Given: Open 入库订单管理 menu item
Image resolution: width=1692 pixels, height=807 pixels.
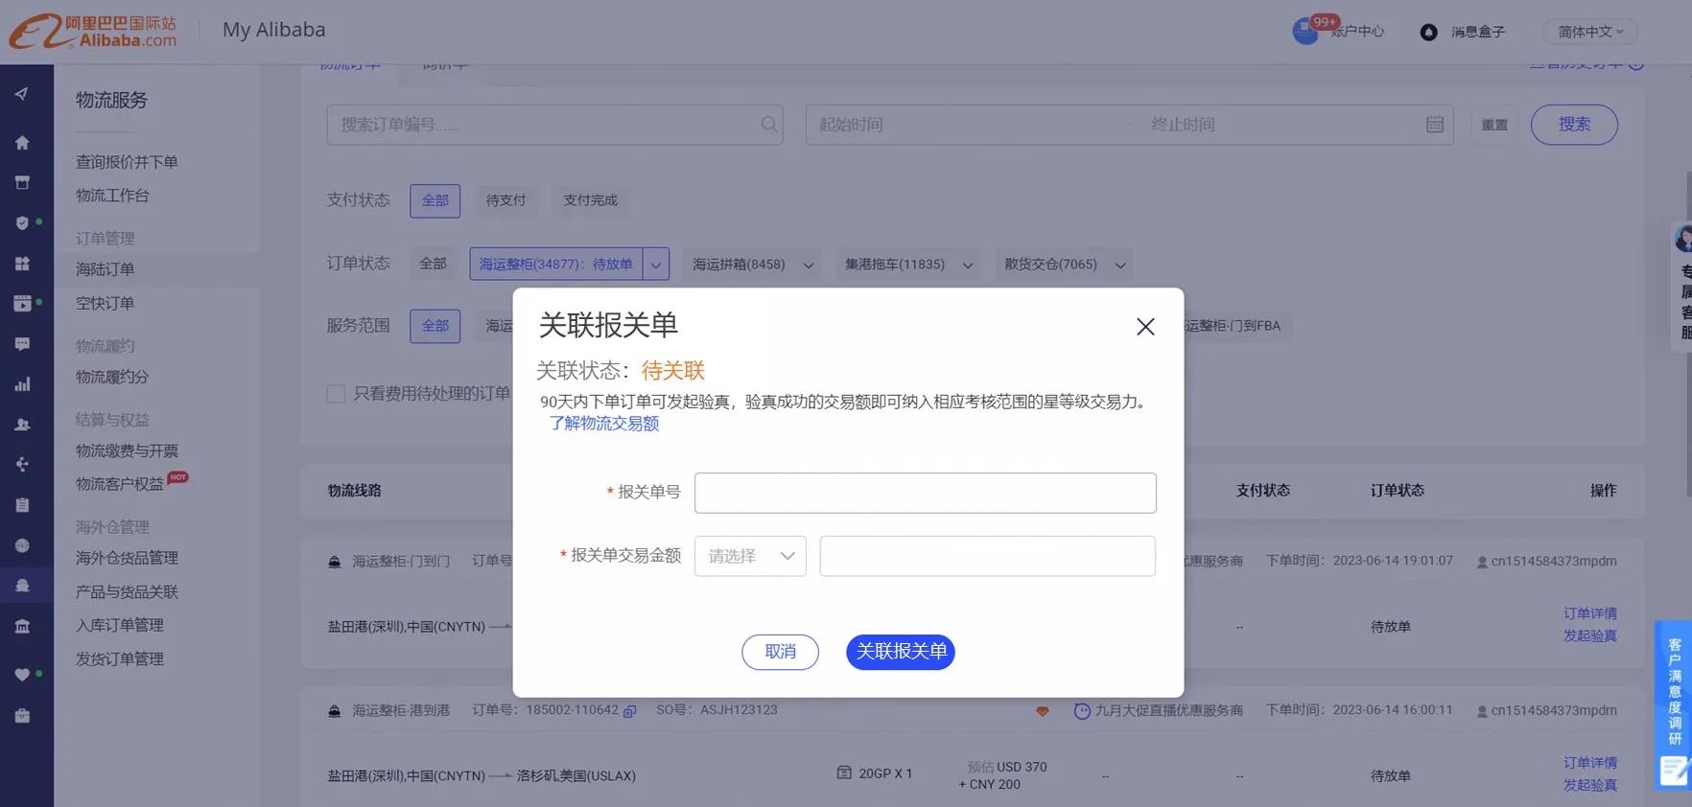Looking at the screenshot, I should (x=120, y=625).
